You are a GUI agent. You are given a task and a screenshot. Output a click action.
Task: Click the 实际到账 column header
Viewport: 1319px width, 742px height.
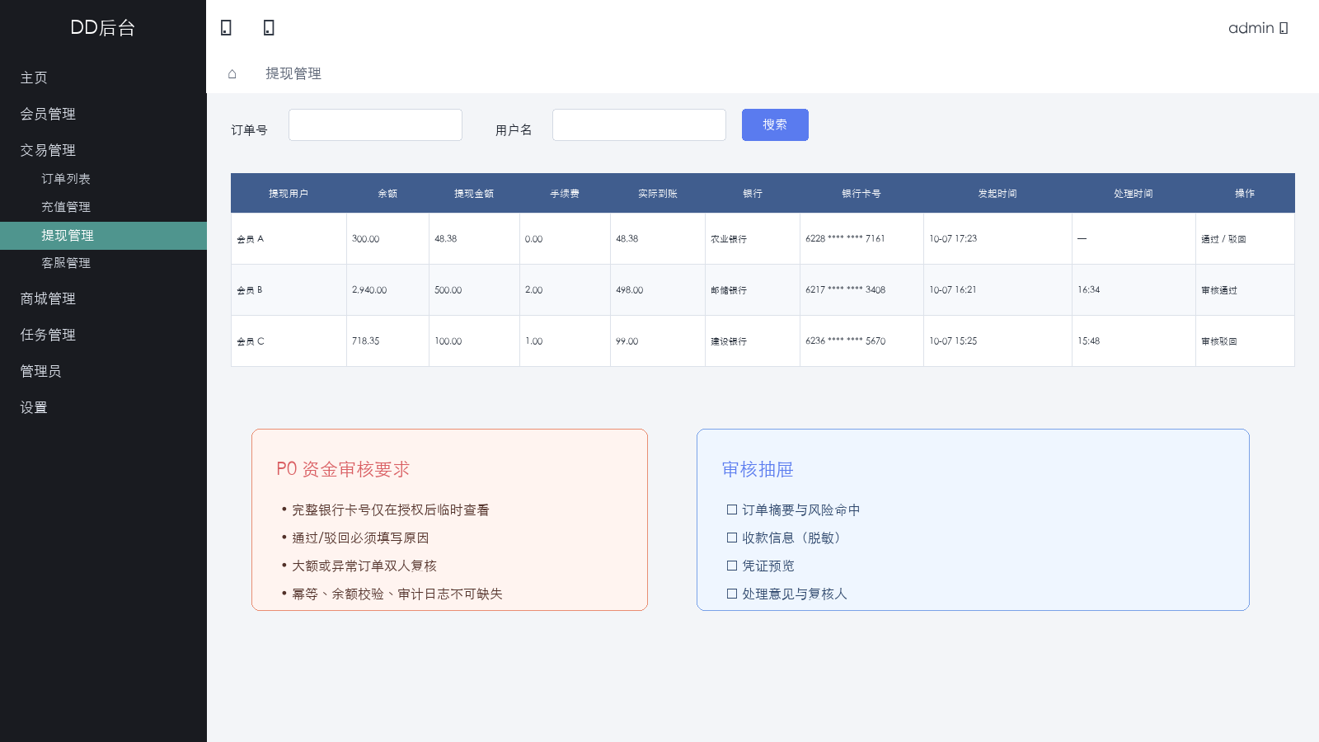(658, 194)
